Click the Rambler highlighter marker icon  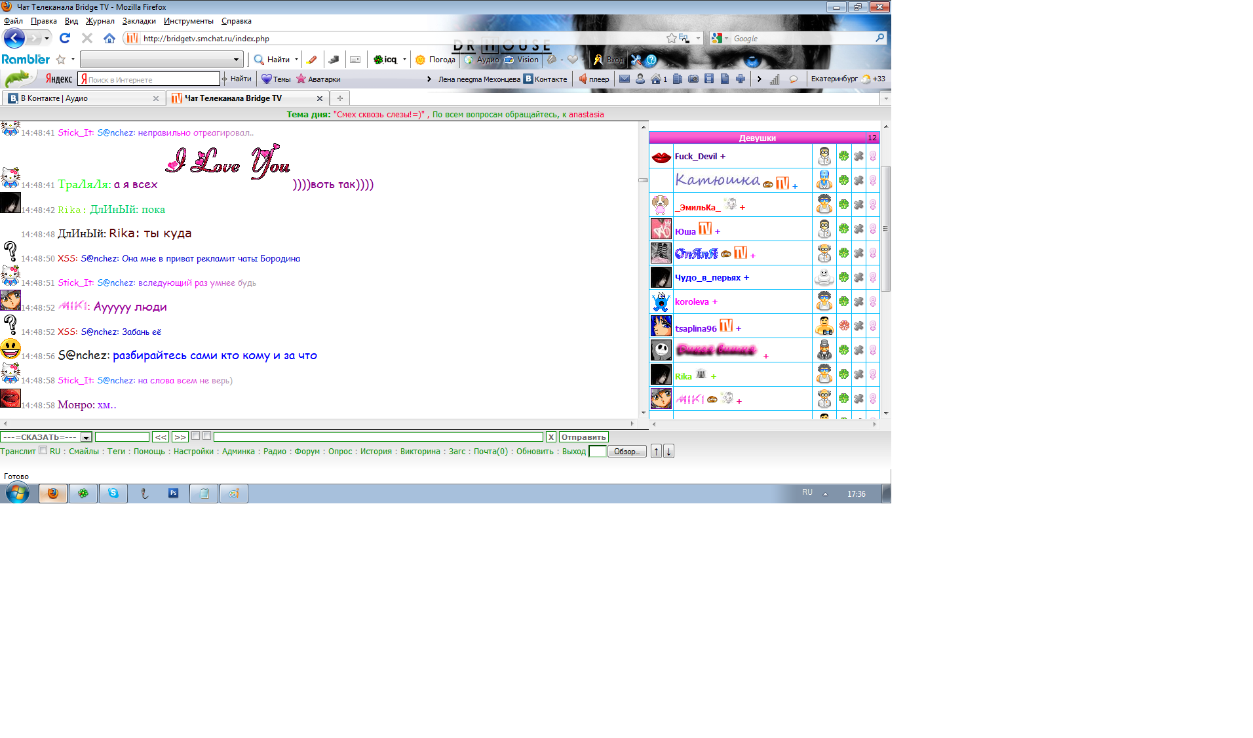(312, 60)
